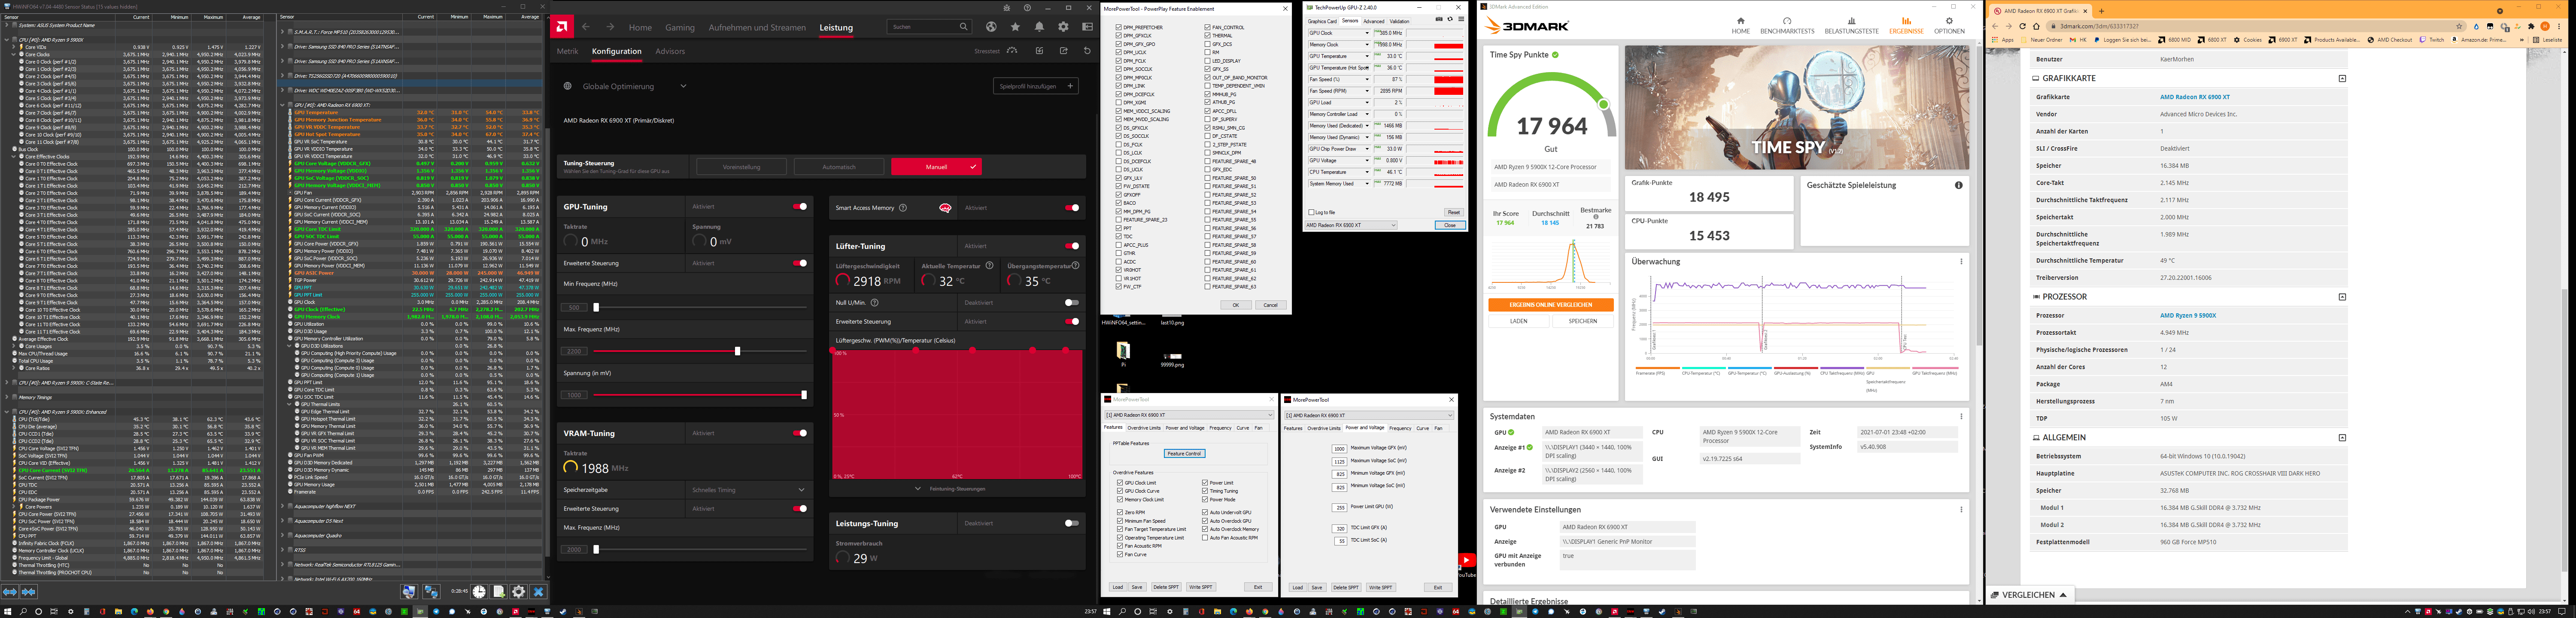This screenshot has height=618, width=2576.
Task: Enable the Leistungs-Tuning switch
Action: [x=1072, y=523]
